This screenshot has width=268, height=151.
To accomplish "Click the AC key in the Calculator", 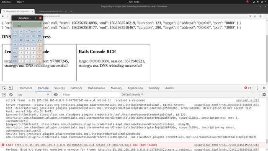I will 40,32.
